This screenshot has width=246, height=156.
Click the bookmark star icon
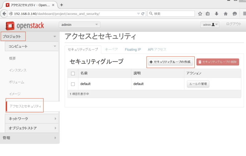tap(200, 14)
